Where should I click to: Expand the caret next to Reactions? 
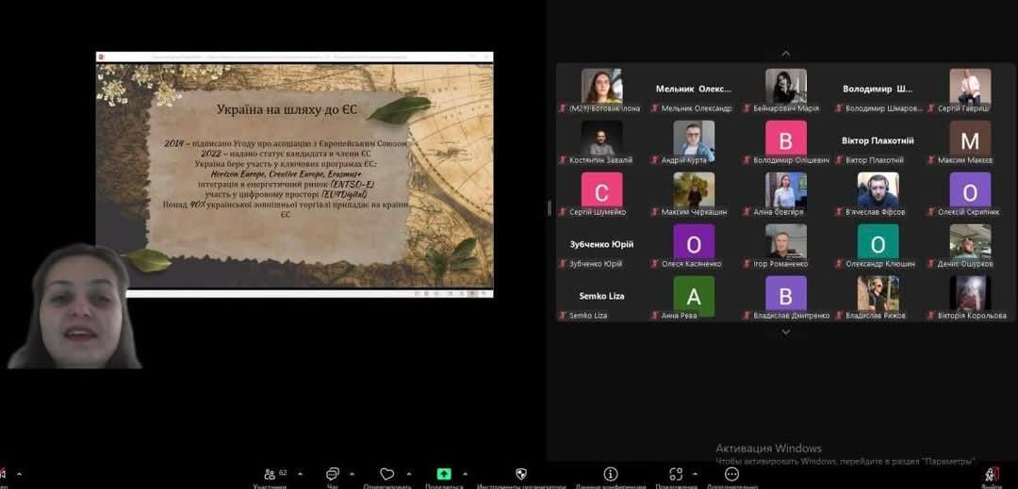409,474
